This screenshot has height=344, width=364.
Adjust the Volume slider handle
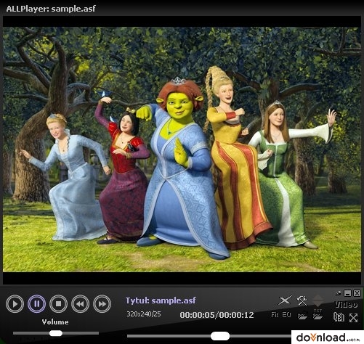(56, 333)
